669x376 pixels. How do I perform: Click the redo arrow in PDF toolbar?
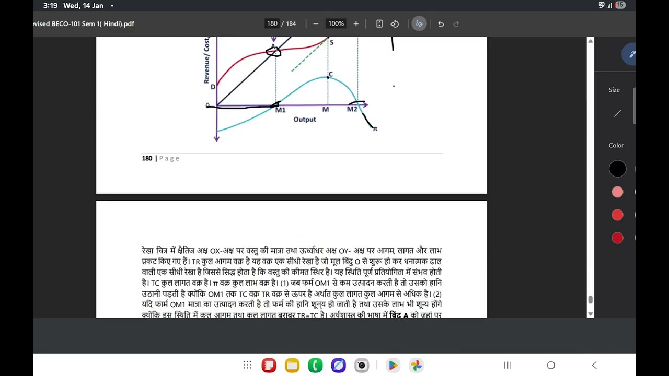[x=456, y=24]
